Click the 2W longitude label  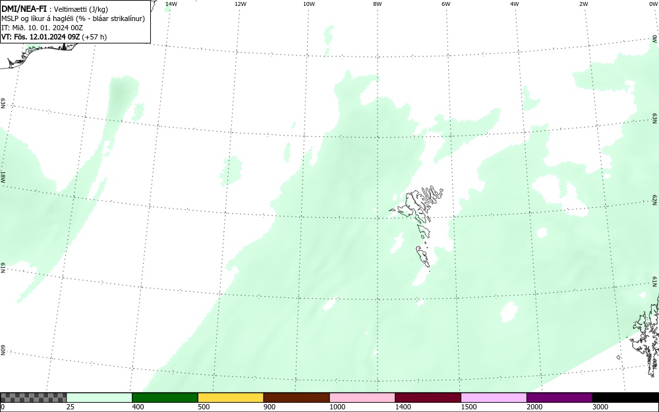(583, 4)
